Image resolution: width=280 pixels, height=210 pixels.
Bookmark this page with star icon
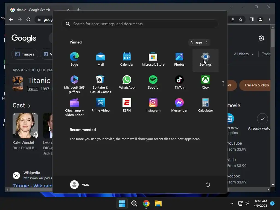coord(241,19)
